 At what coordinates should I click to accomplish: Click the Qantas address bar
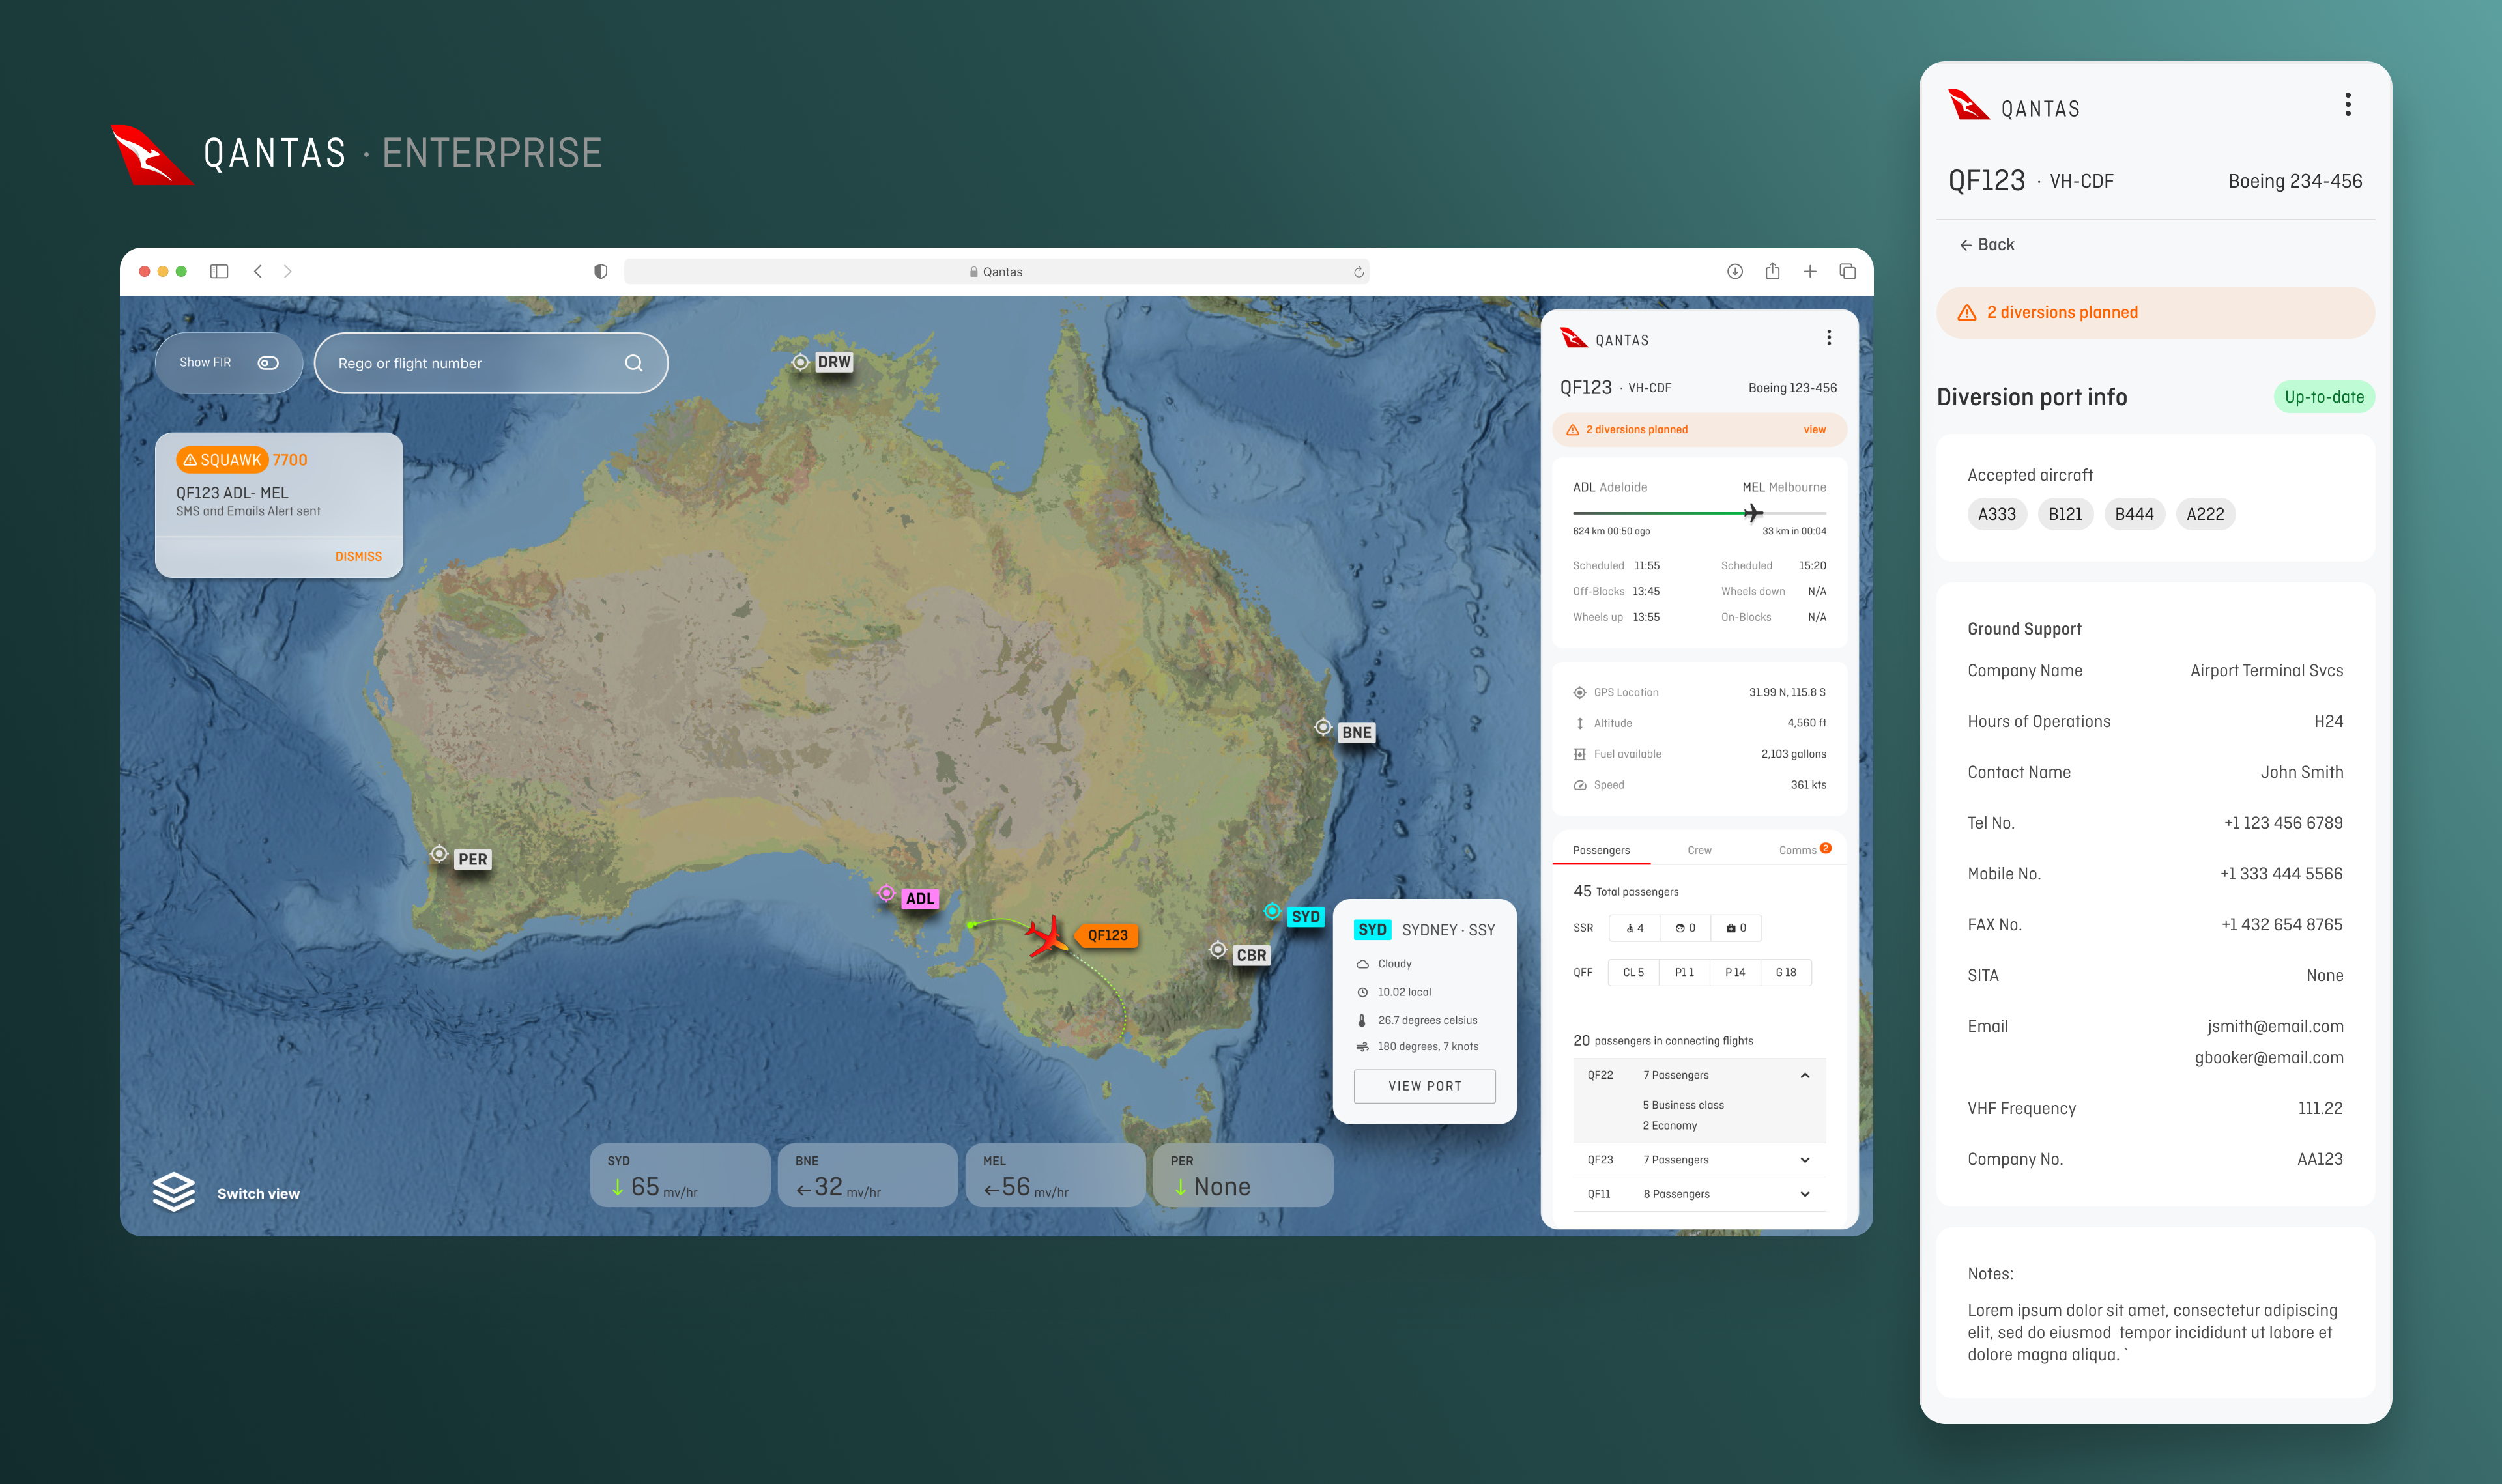click(996, 271)
